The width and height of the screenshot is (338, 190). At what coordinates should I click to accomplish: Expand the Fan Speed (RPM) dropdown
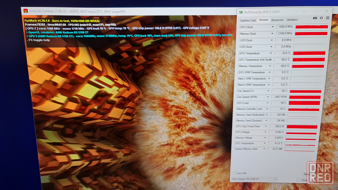pos(268,97)
